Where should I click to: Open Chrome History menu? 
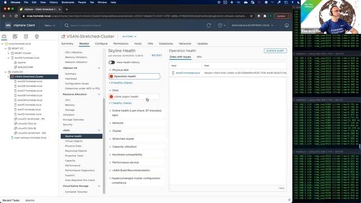(x=54, y=2)
